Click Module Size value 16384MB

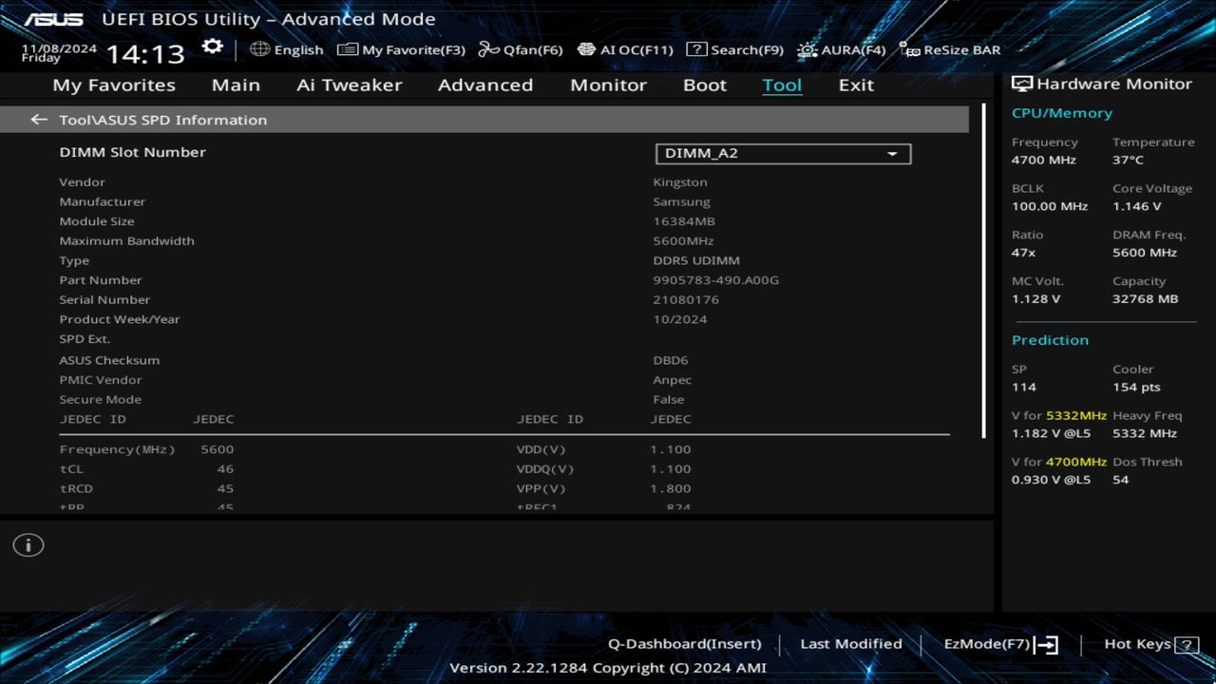[x=684, y=221]
